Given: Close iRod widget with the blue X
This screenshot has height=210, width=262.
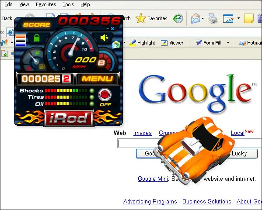Looking at the screenshot, I should [112, 28].
